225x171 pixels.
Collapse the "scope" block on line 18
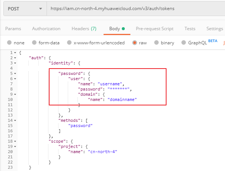click(x=15, y=142)
